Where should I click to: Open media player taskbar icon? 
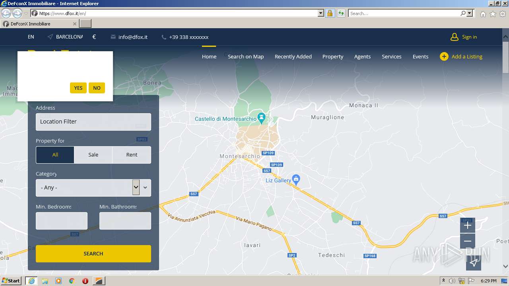(x=58, y=281)
